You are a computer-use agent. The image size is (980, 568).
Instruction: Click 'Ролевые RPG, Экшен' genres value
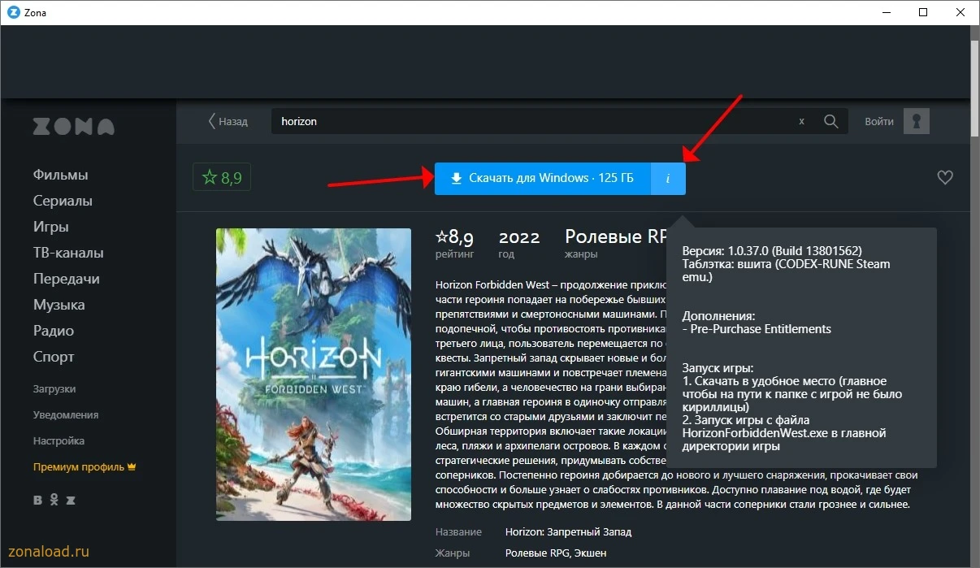(555, 553)
